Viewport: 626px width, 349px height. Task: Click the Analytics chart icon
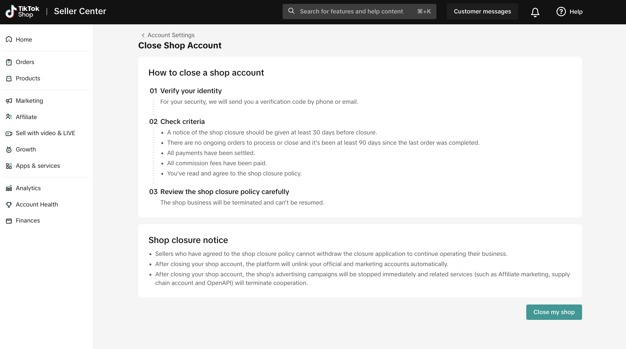[x=9, y=188]
